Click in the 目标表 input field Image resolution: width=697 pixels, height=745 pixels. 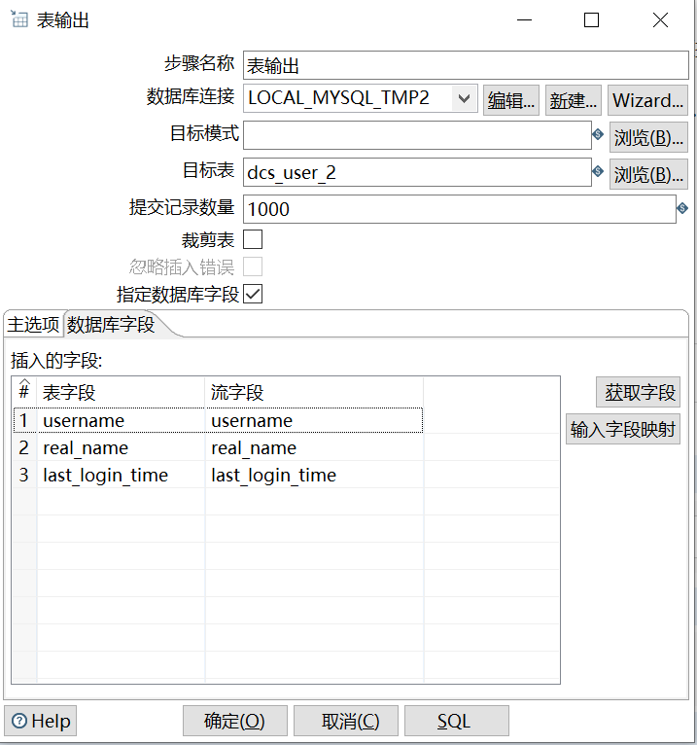pos(417,172)
